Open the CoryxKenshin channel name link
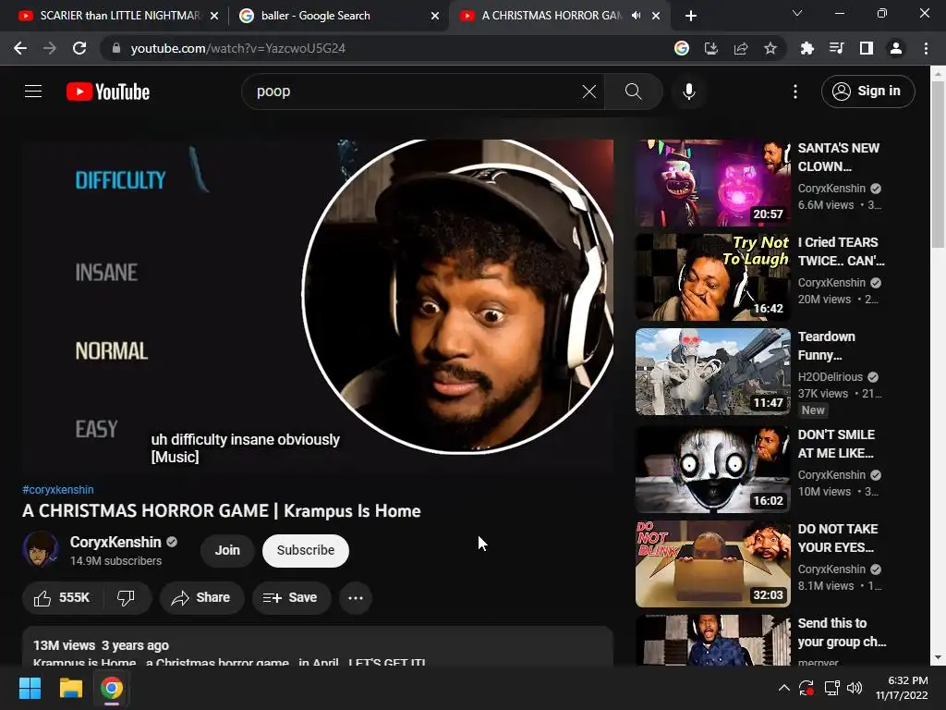 [115, 542]
